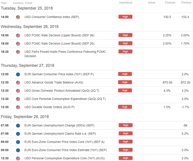This screenshot has width=193, height=161.
Task: Click the US flag beside Durable Goods Orders
Action: [x=18, y=107]
